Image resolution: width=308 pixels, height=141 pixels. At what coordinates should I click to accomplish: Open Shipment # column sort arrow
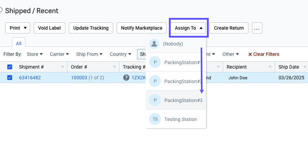[63, 67]
